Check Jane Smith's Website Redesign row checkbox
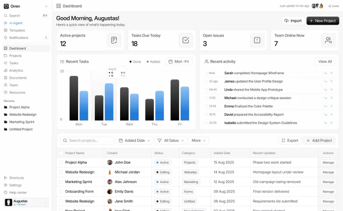343x211 pixels. [61, 201]
